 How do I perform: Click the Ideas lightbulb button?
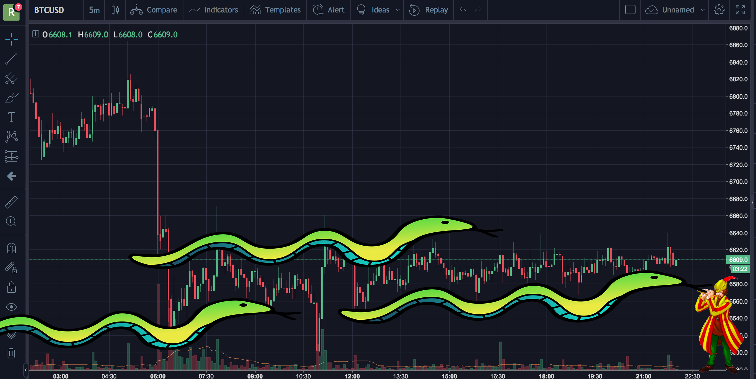(x=373, y=10)
